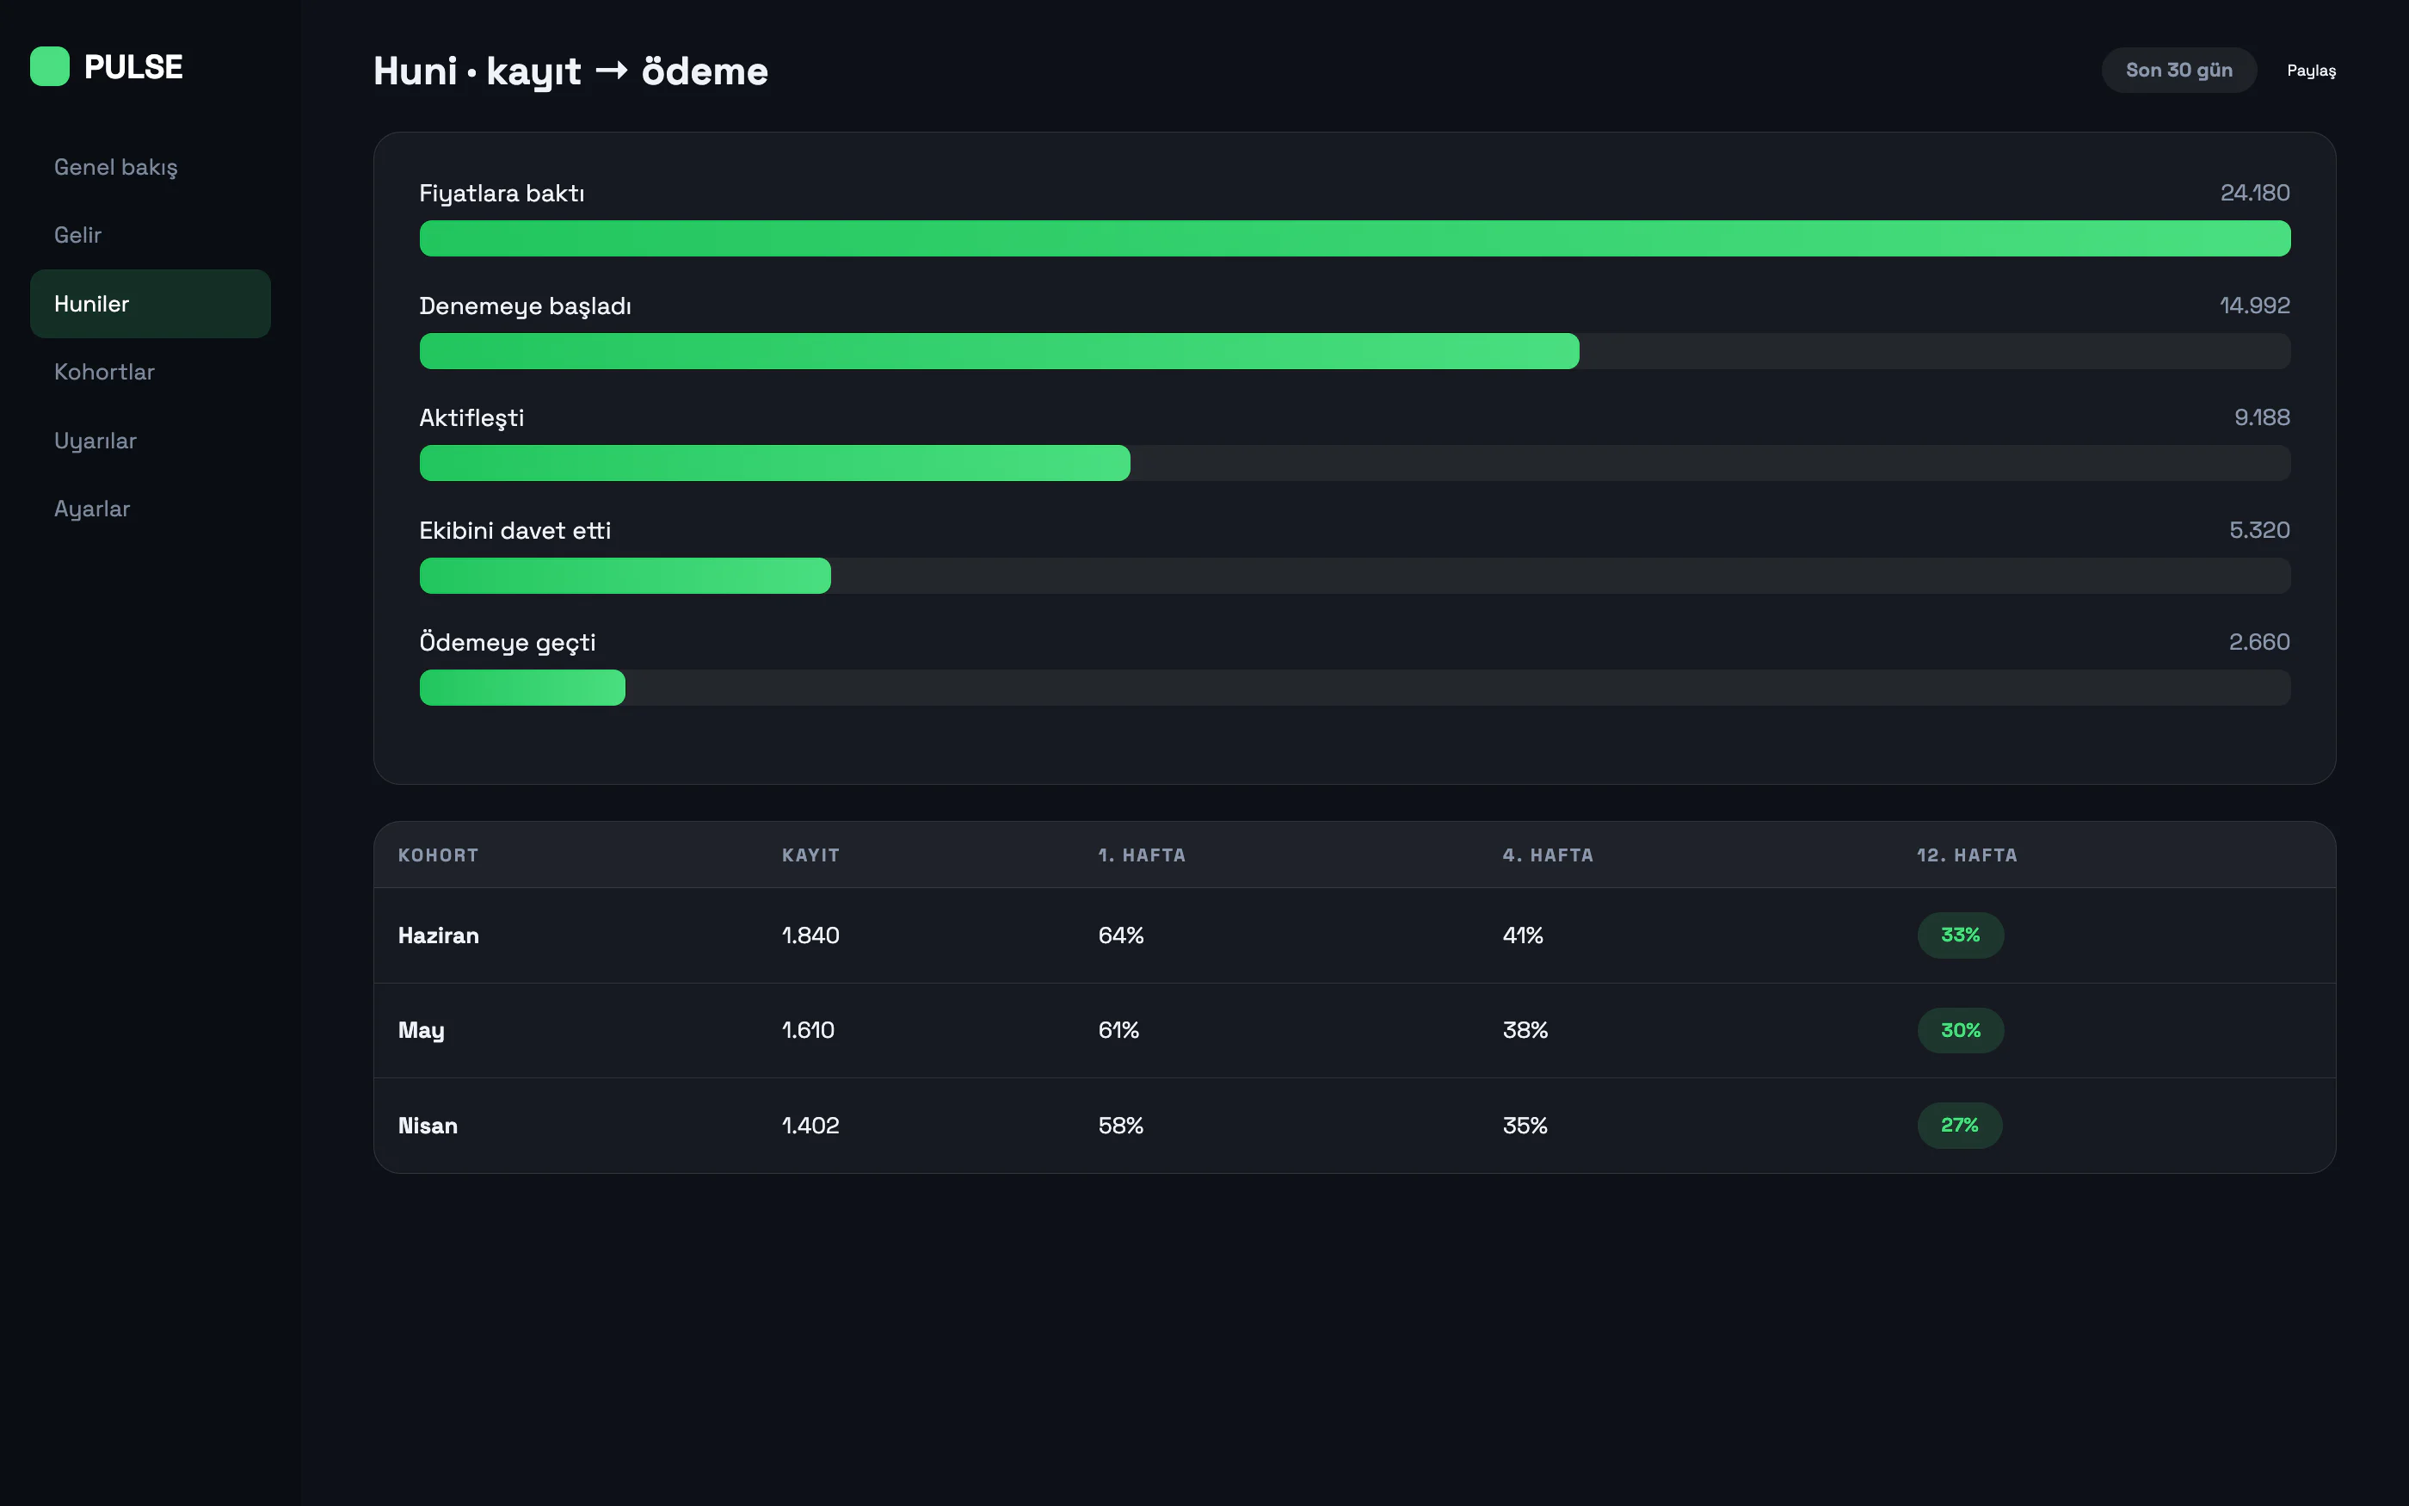Open the Haziran cohort row
2409x1506 pixels.
point(1355,935)
